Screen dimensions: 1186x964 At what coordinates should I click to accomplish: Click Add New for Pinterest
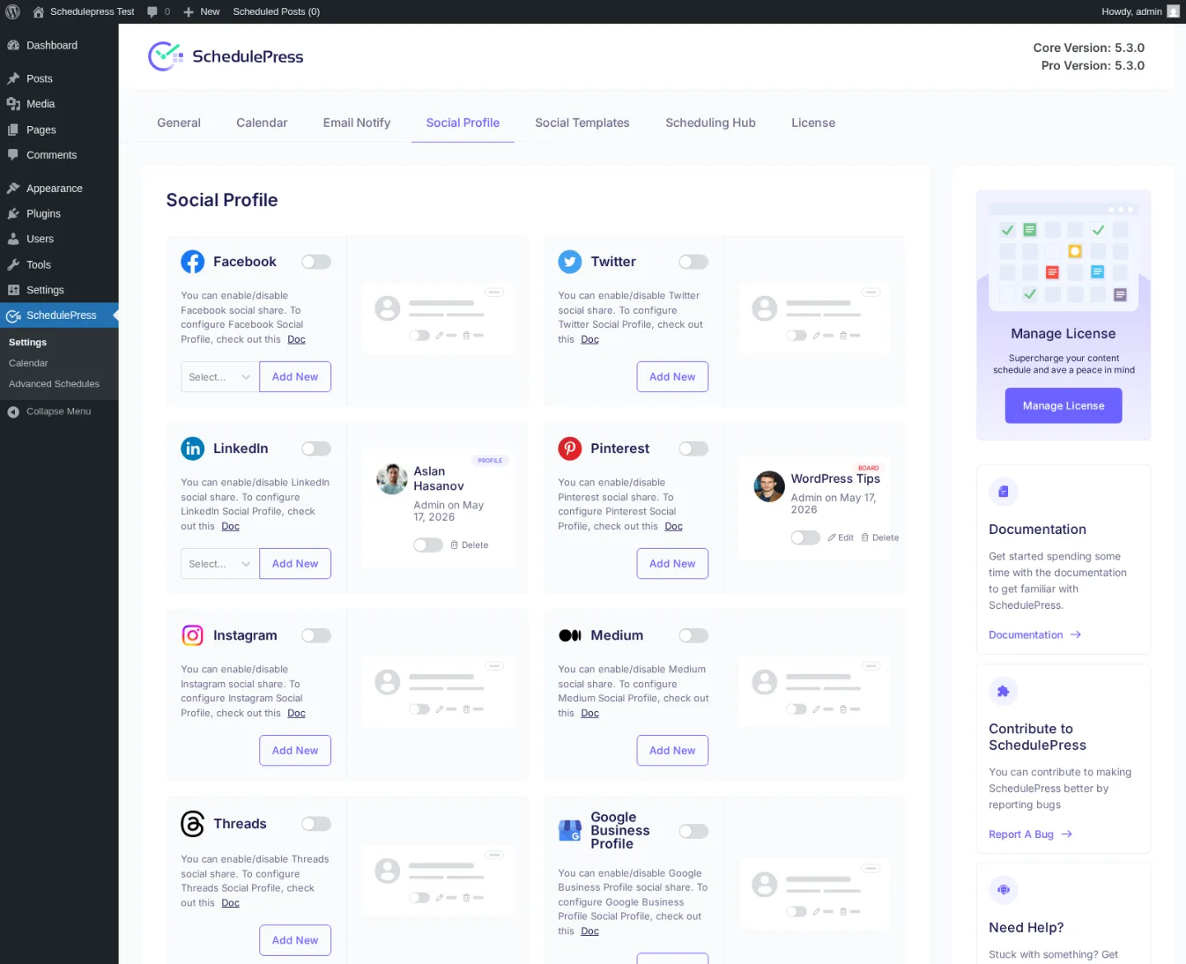pyautogui.click(x=672, y=564)
